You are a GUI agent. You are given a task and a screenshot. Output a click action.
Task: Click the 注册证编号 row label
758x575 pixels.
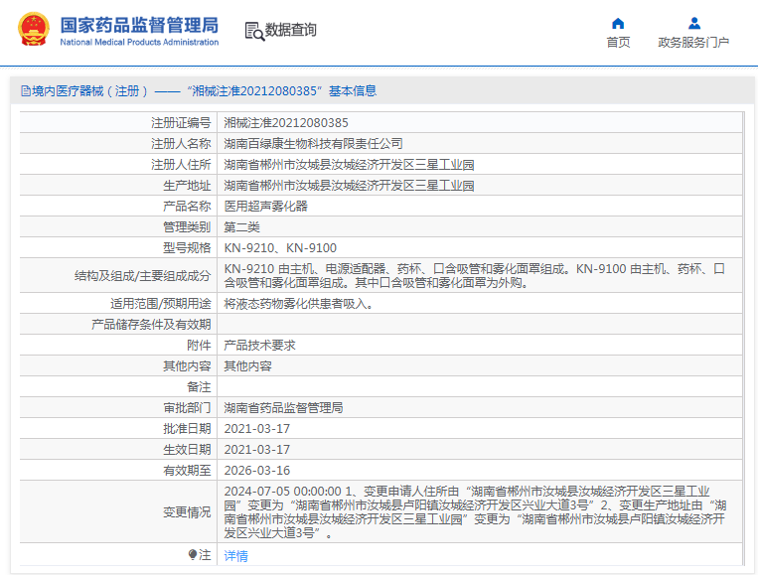[181, 123]
